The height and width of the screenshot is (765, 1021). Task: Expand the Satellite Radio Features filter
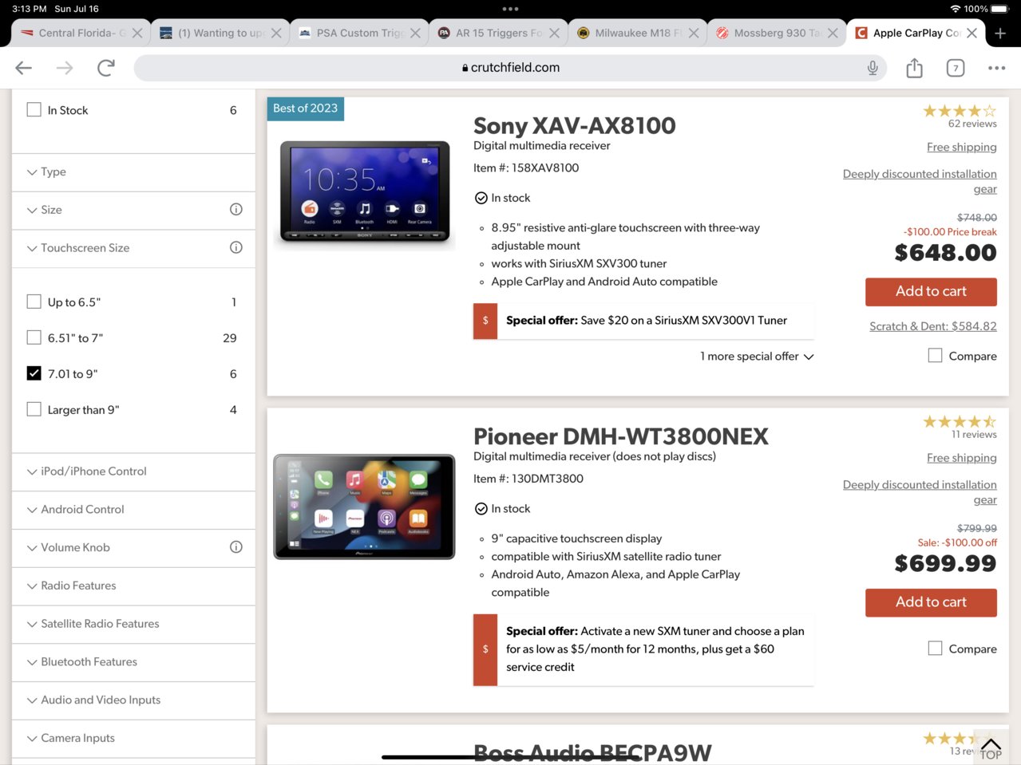click(x=133, y=624)
